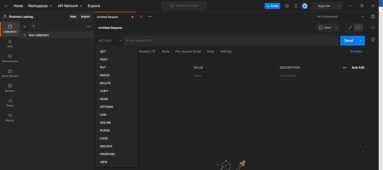Click the Postman Learing workspace user icon
The width and height of the screenshot is (383, 170).
click(5, 16)
